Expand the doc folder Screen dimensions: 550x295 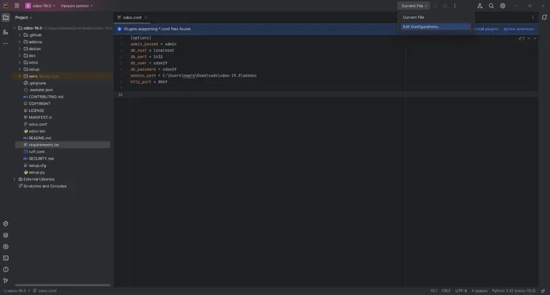coord(20,55)
